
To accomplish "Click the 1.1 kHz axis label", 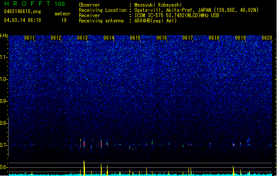I will (x=4, y=57).
